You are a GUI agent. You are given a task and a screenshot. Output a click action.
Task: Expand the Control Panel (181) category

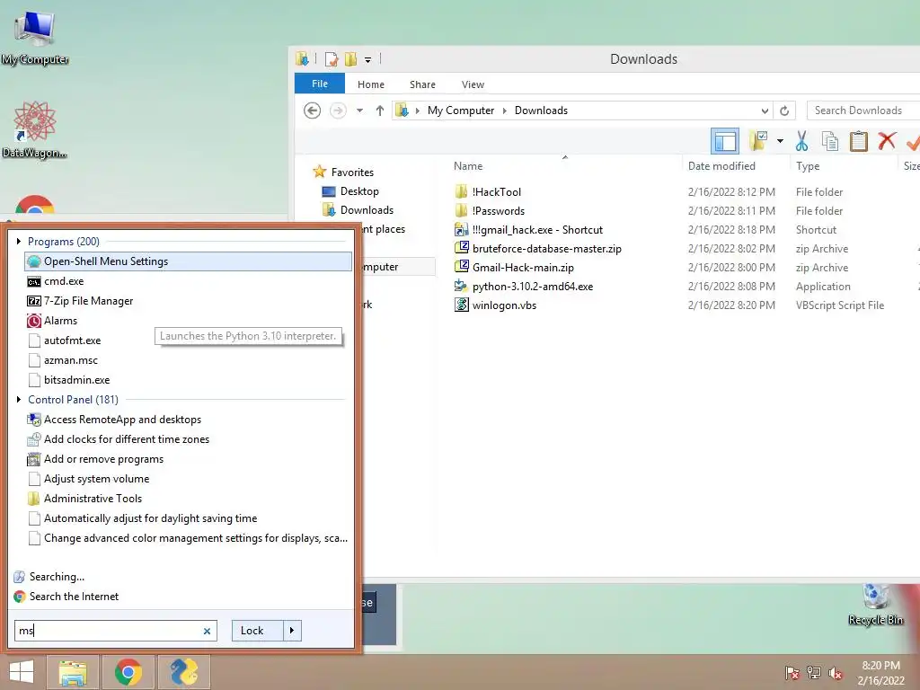pos(19,399)
